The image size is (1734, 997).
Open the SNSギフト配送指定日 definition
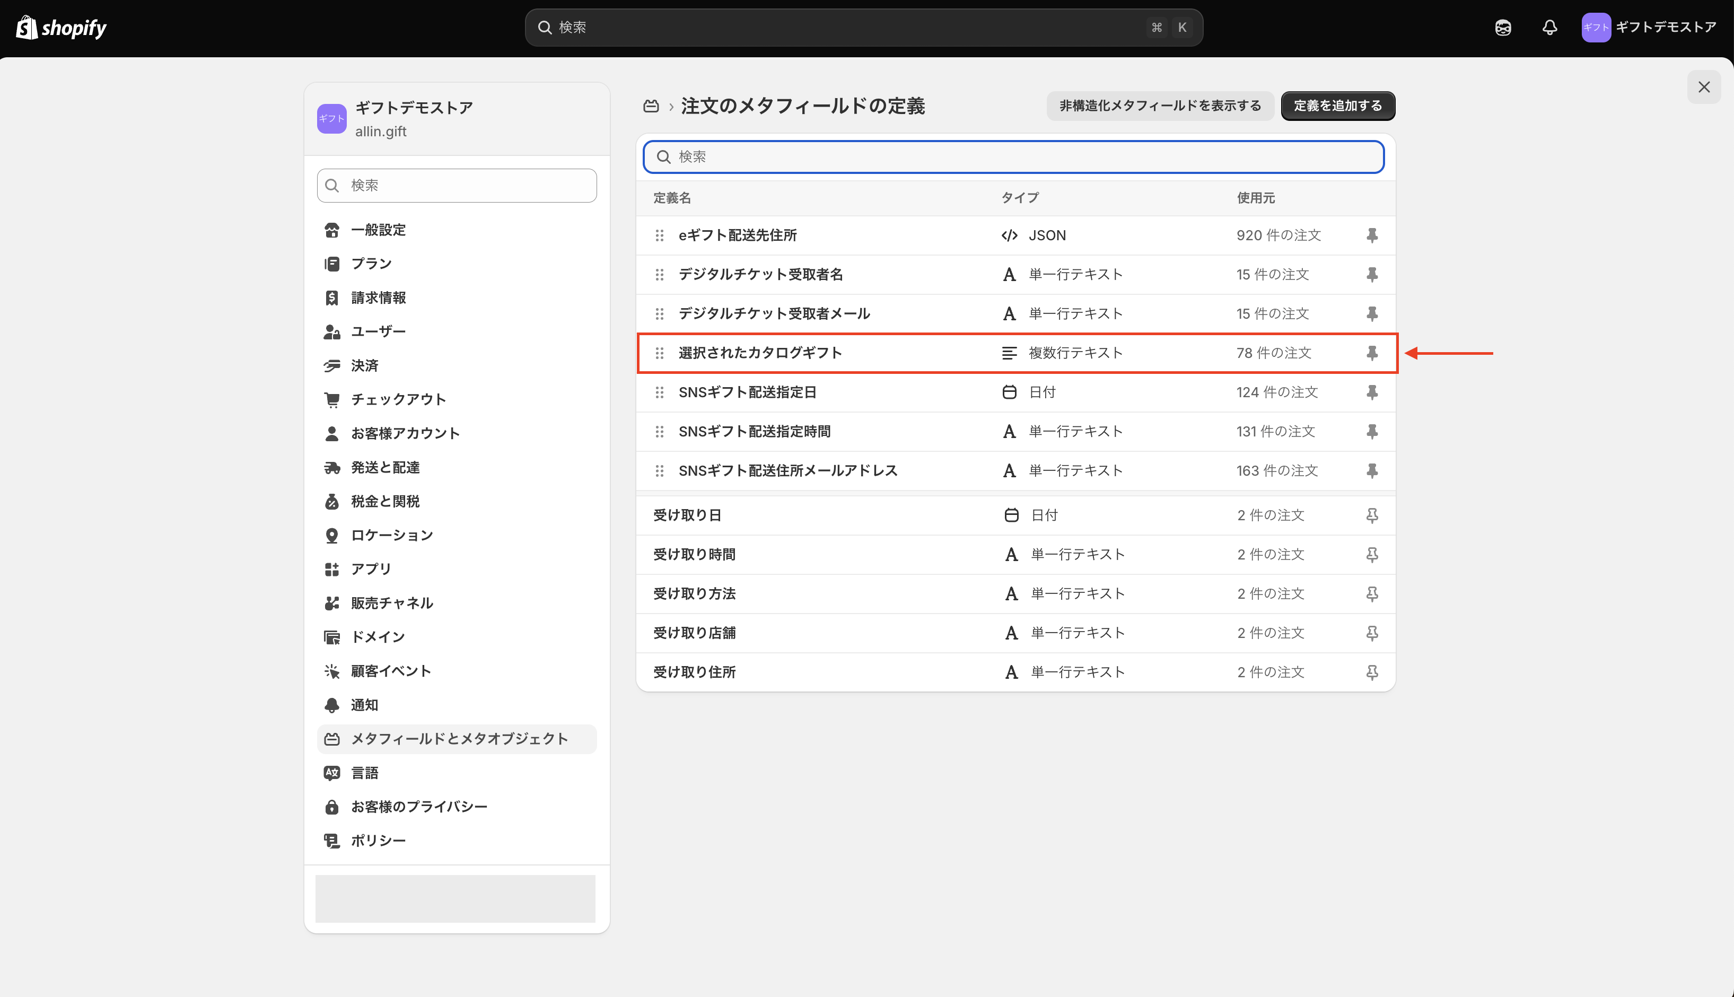click(747, 392)
